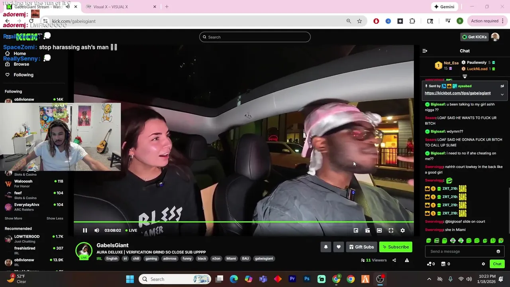This screenshot has width=510, height=287.
Task: Expand list with Show More
Action: [14, 218]
